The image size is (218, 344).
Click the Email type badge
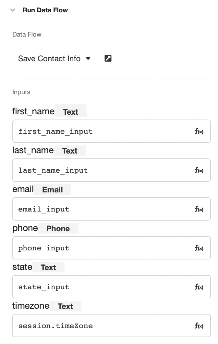click(53, 189)
